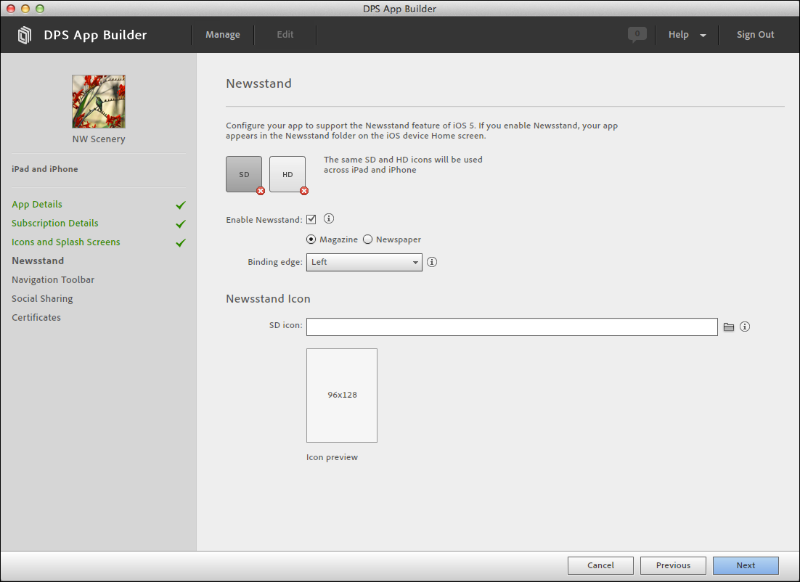Open the Help menu
Image resolution: width=800 pixels, height=582 pixels.
tap(679, 35)
